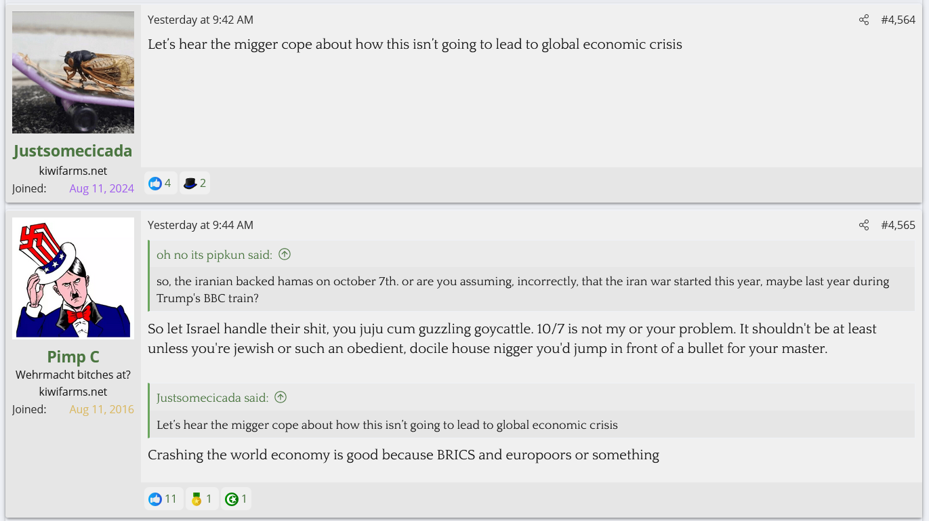The width and height of the screenshot is (929, 521).
Task: Click the cicada avatar image
Action: pos(73,72)
